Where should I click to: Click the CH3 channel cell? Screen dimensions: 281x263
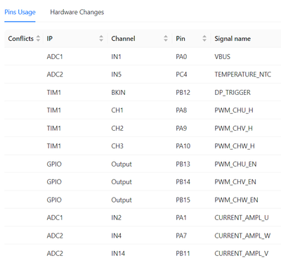[117, 146]
